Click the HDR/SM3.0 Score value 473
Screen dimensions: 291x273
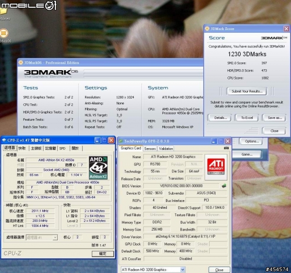264,71
